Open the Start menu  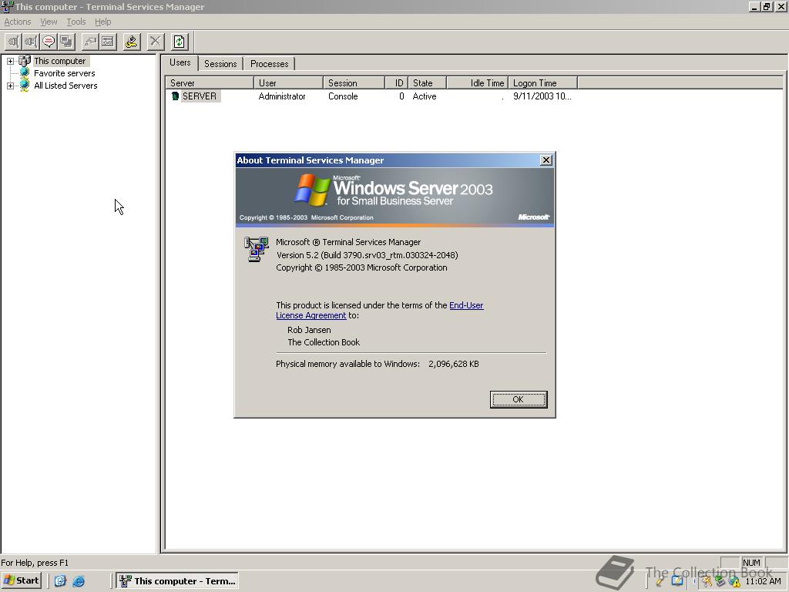[22, 580]
